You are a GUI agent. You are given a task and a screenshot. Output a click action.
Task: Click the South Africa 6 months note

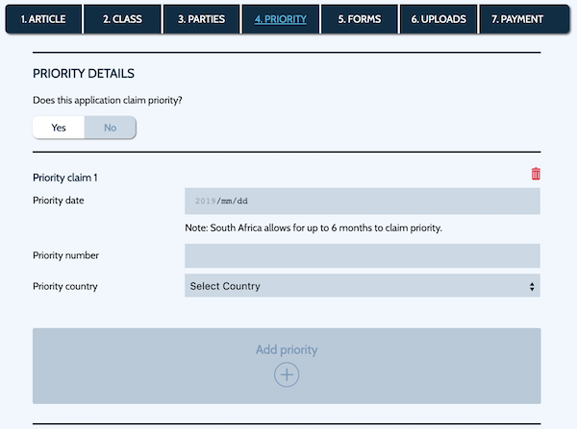pyautogui.click(x=314, y=228)
